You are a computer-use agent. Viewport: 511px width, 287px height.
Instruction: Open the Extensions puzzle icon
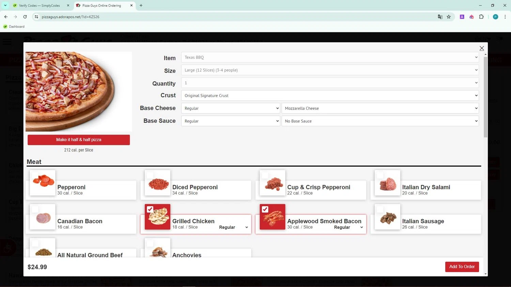tap(481, 17)
